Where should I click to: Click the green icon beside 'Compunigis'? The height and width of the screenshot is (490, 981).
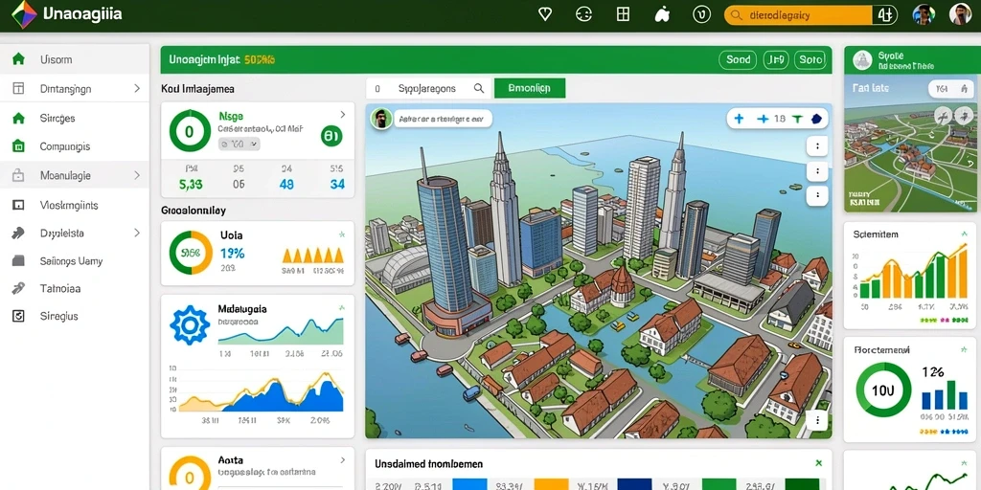19,146
